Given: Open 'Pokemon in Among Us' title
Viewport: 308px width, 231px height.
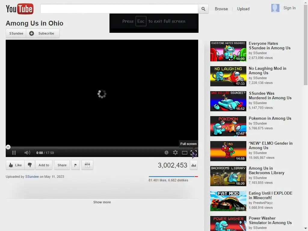Looking at the screenshot, I should [x=270, y=118].
